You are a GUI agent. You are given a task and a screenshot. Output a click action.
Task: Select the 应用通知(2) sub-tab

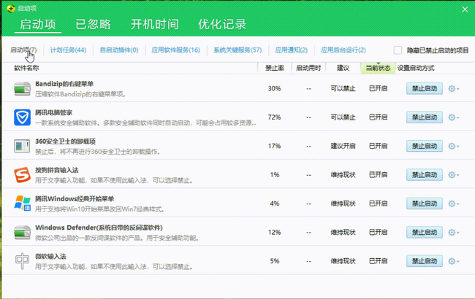coord(291,50)
